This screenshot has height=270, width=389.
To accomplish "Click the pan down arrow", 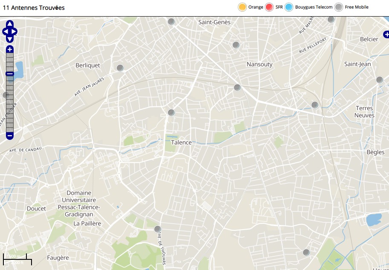I will point(10,39).
